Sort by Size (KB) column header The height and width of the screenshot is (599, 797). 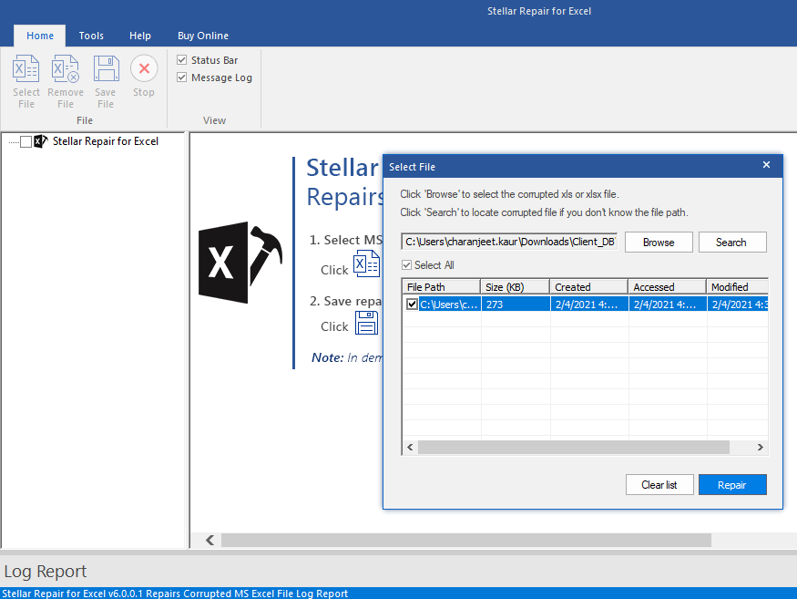[x=515, y=287]
